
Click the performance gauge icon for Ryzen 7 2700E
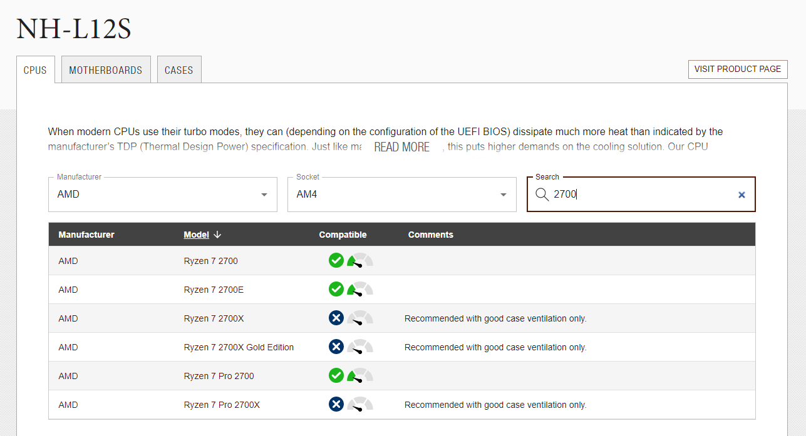(360, 290)
